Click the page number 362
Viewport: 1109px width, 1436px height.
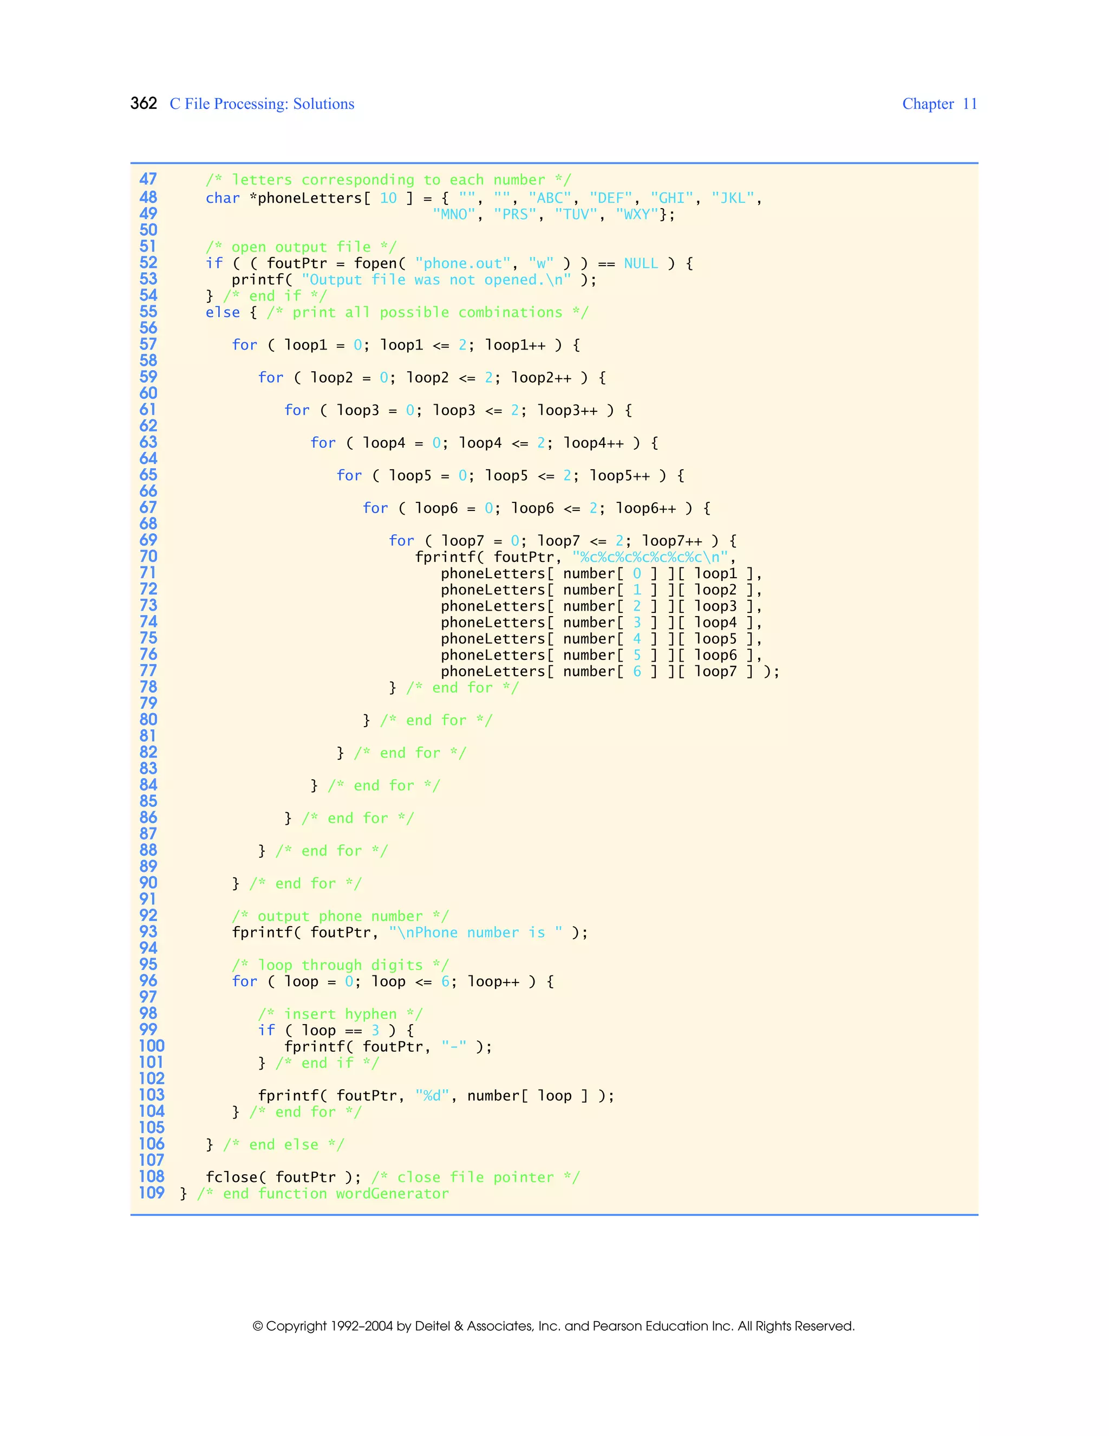143,103
